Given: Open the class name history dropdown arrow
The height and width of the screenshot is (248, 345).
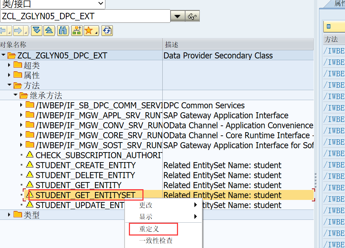Looking at the screenshot, I should tap(178, 16).
